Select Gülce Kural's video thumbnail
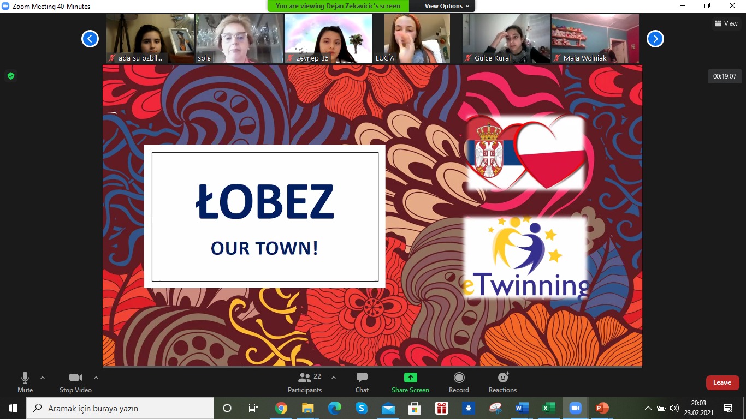Image resolution: width=746 pixels, height=419 pixels. click(x=506, y=39)
